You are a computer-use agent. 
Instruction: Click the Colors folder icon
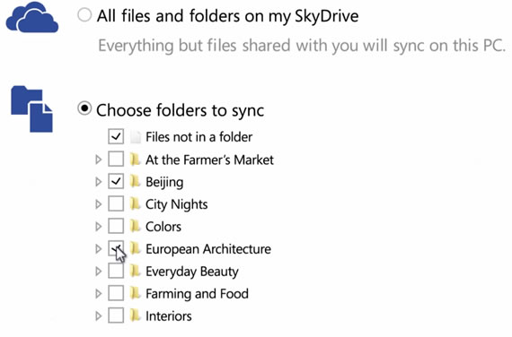pos(135,226)
